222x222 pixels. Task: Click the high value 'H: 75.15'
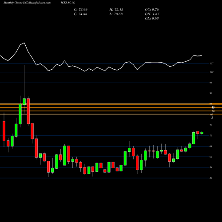(116, 10)
